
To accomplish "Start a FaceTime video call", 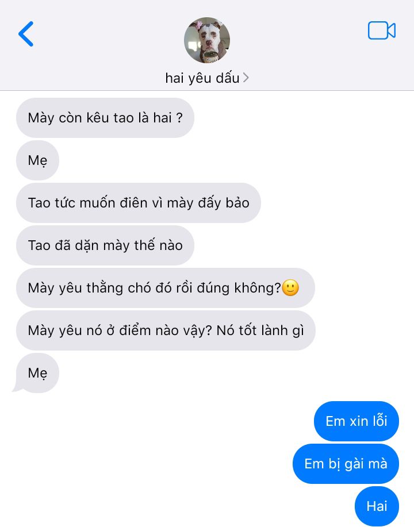I will pyautogui.click(x=381, y=30).
